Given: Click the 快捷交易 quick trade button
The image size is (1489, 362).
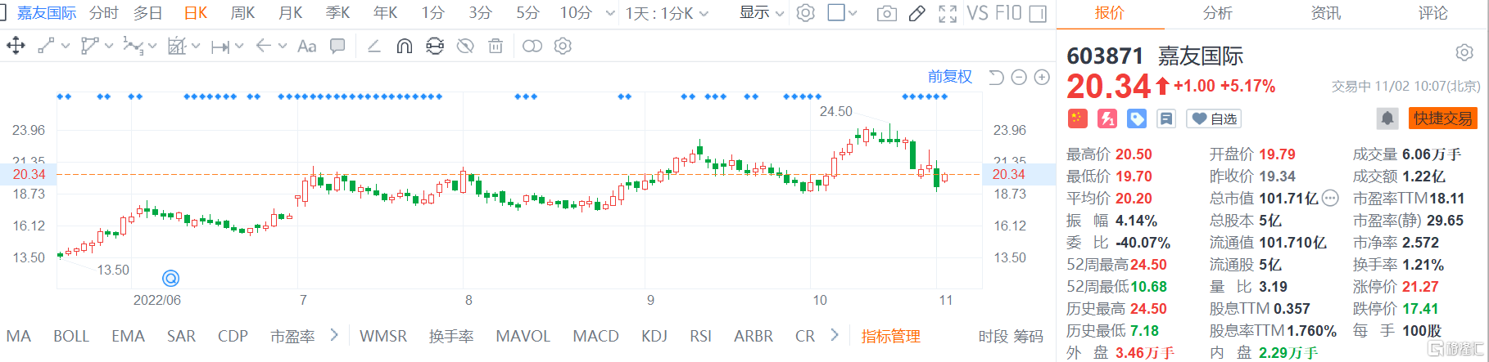Looking at the screenshot, I should pyautogui.click(x=1443, y=118).
